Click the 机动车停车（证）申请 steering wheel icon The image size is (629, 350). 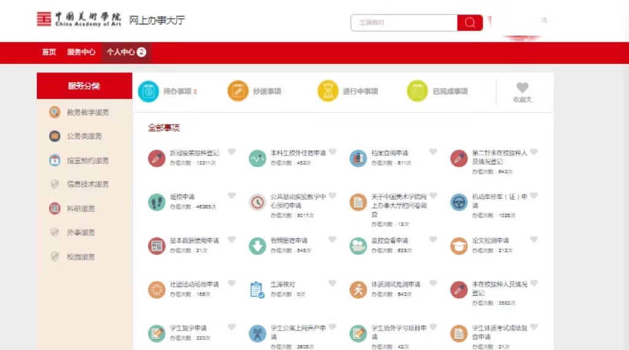tap(459, 202)
